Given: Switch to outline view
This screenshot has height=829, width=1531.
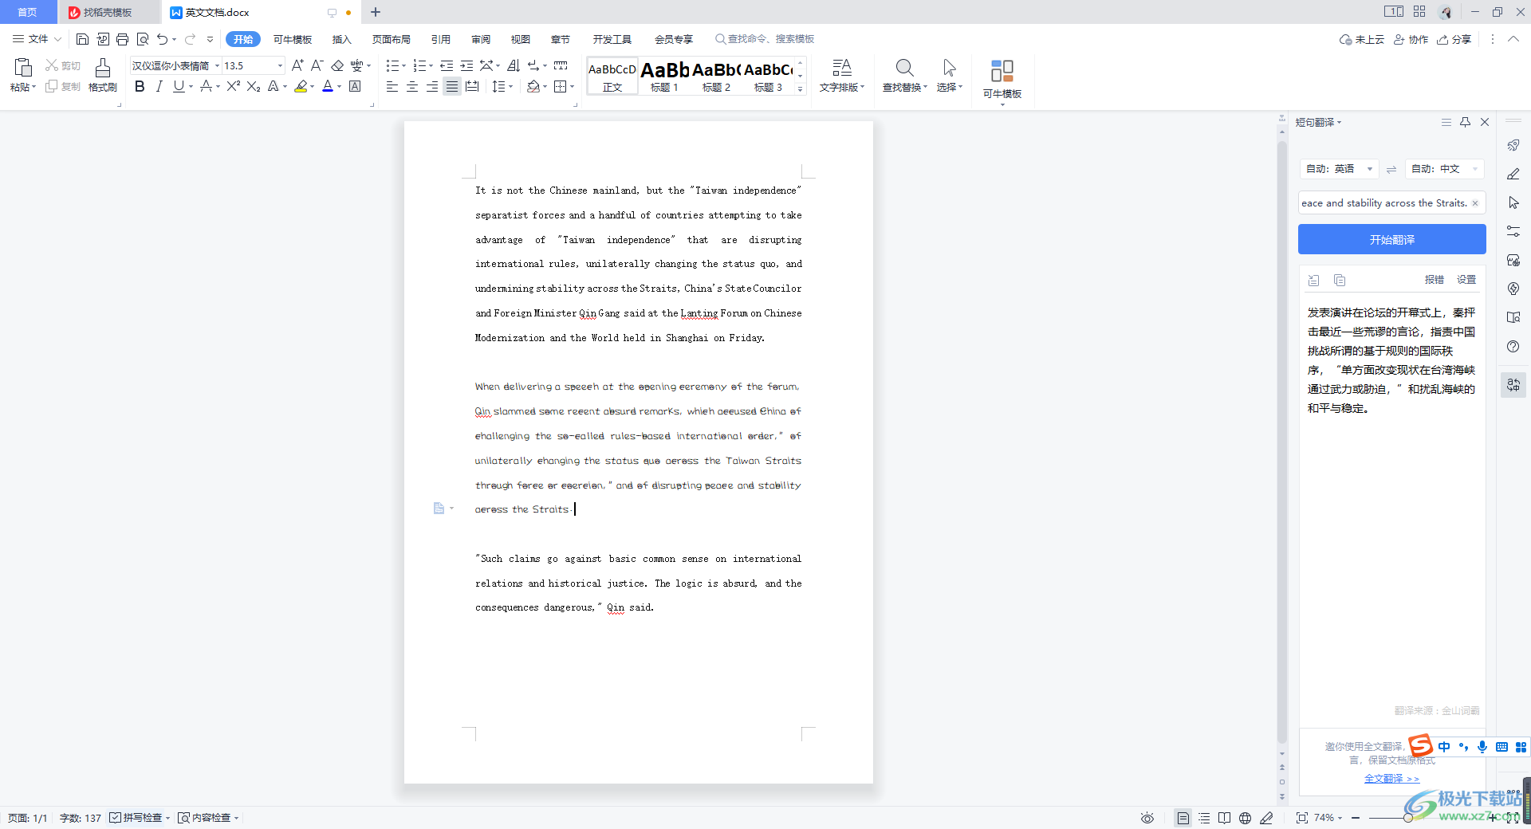Looking at the screenshot, I should pyautogui.click(x=1204, y=818).
